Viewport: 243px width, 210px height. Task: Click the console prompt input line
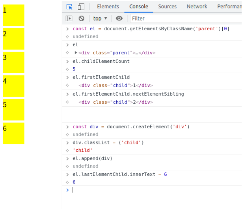pos(157,190)
